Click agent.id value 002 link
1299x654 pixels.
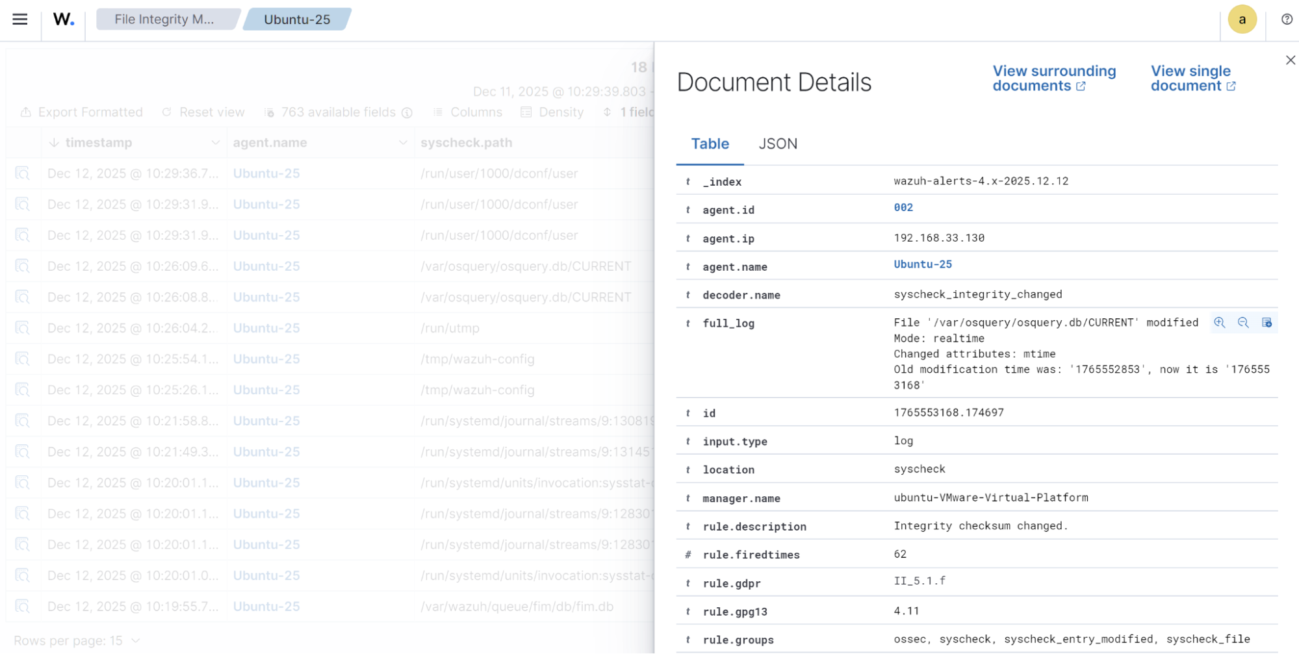(x=903, y=208)
